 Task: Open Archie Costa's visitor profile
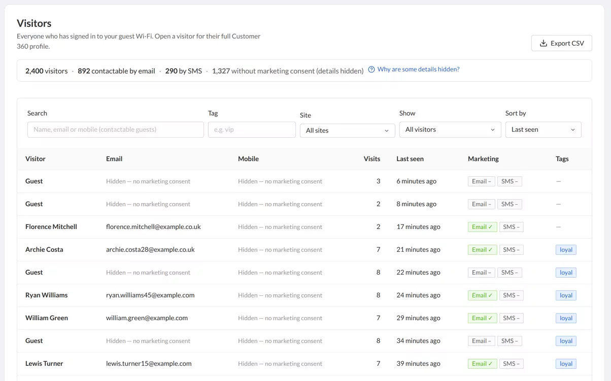(44, 249)
